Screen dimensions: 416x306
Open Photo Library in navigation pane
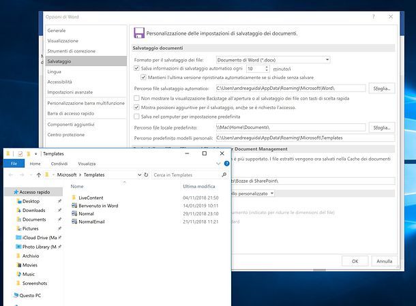pos(39,247)
